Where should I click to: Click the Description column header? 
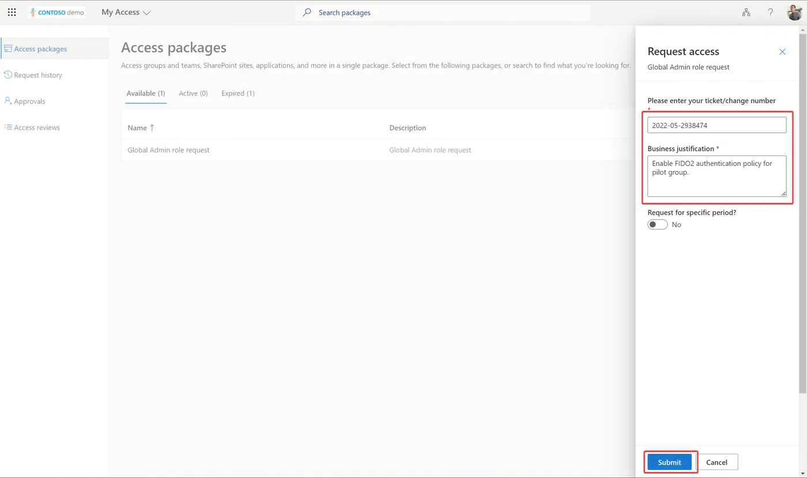point(408,128)
